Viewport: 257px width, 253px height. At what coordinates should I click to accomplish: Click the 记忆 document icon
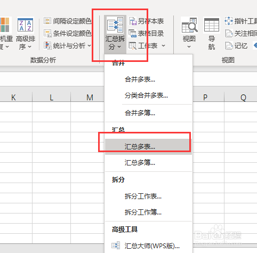pos(229,46)
